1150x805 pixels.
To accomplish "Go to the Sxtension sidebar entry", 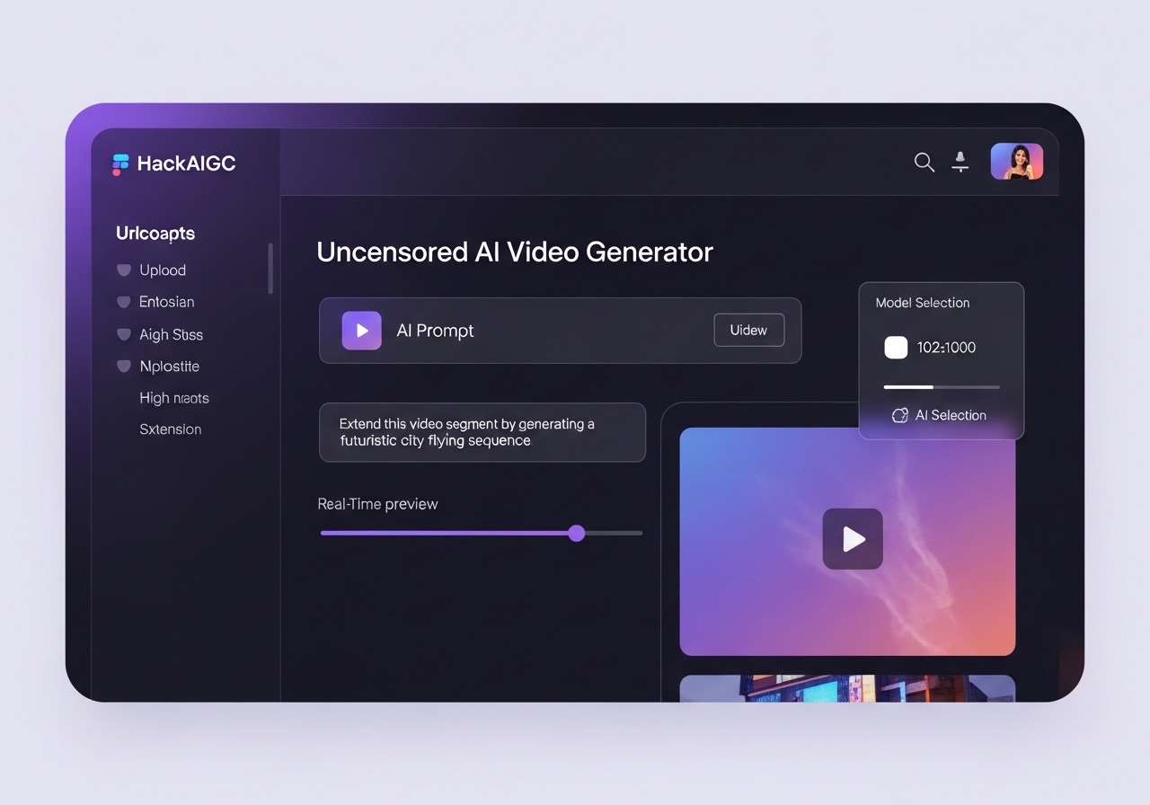I will [x=170, y=429].
